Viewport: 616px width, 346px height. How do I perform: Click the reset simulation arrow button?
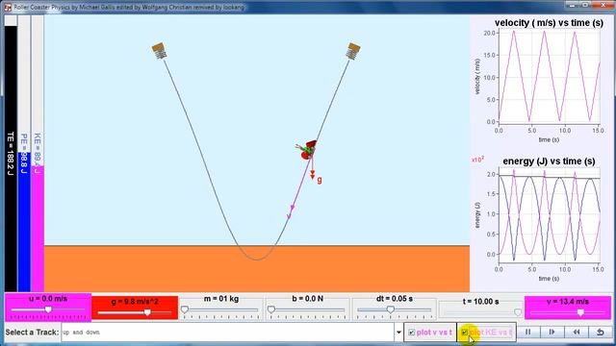click(x=600, y=333)
